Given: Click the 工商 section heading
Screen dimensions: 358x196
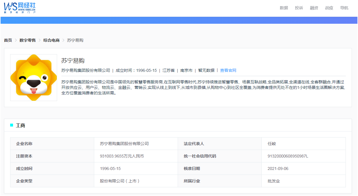Looking at the screenshot, I should click(20, 125).
